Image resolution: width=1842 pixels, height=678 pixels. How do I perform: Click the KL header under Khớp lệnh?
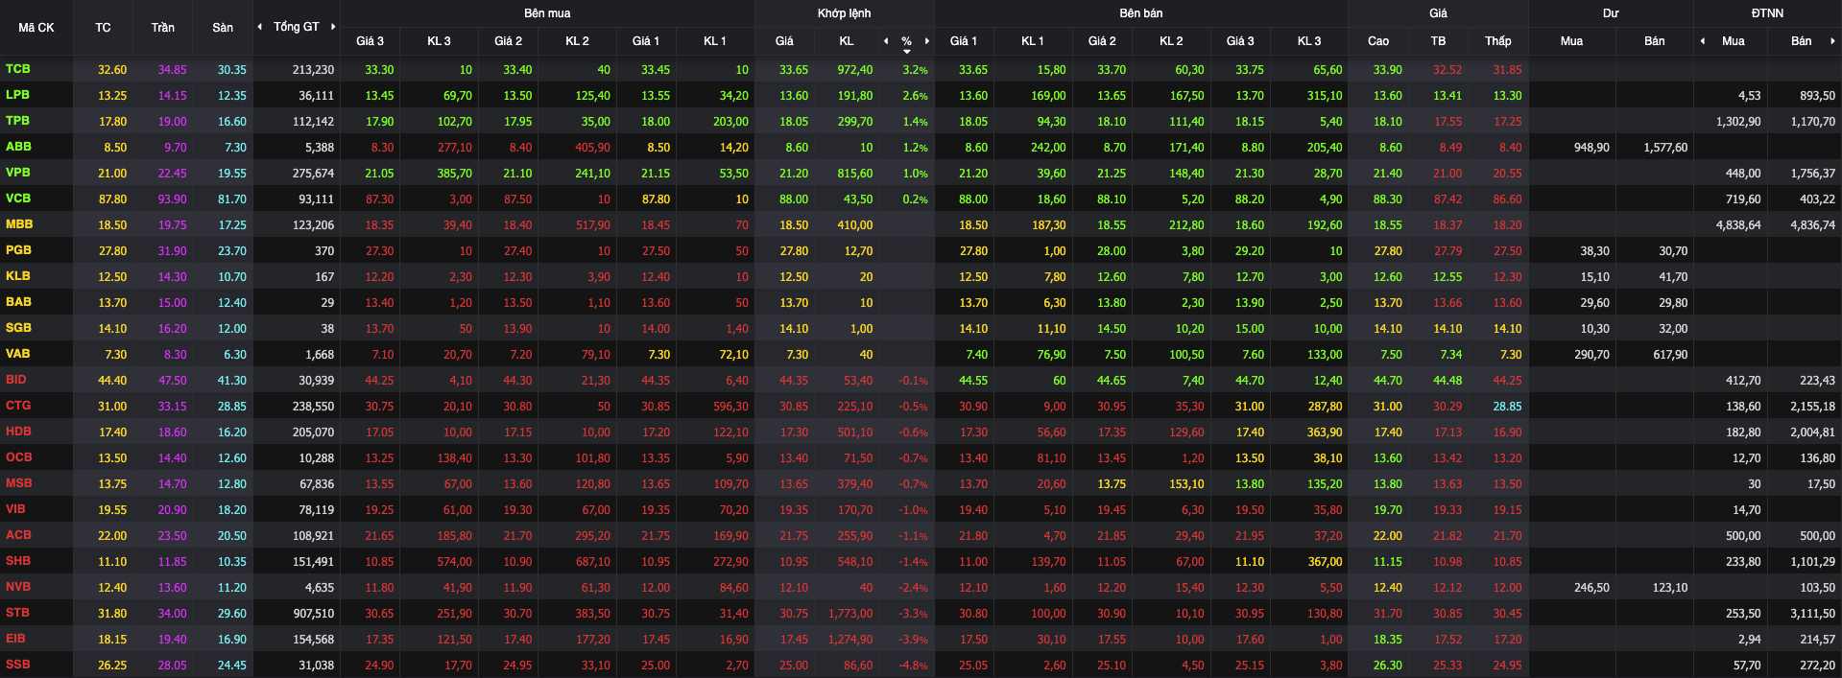[847, 41]
